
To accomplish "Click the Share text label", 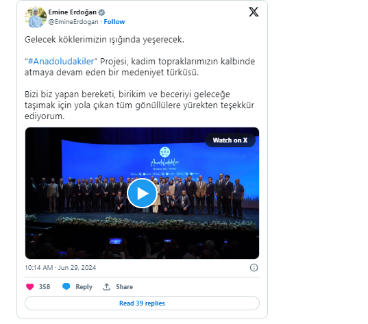I will click(125, 287).
